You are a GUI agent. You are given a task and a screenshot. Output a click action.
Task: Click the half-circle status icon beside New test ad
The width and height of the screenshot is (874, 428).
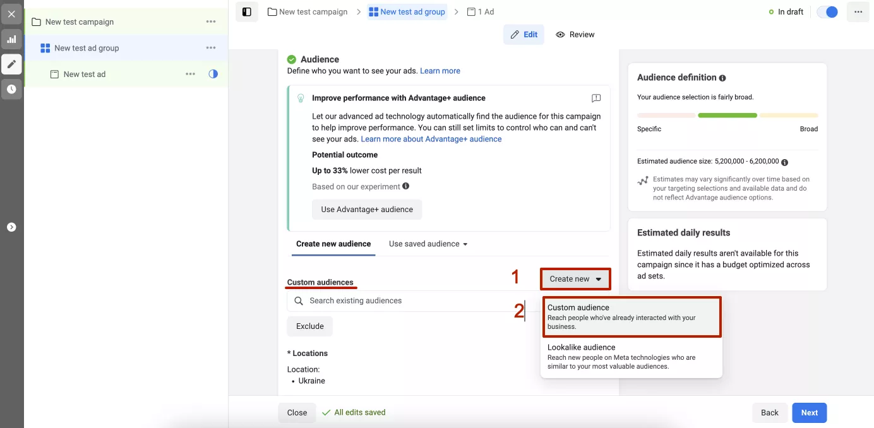213,74
